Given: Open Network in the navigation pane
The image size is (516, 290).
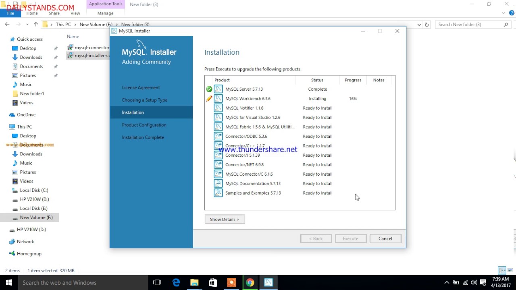Looking at the screenshot, I should click(x=25, y=242).
